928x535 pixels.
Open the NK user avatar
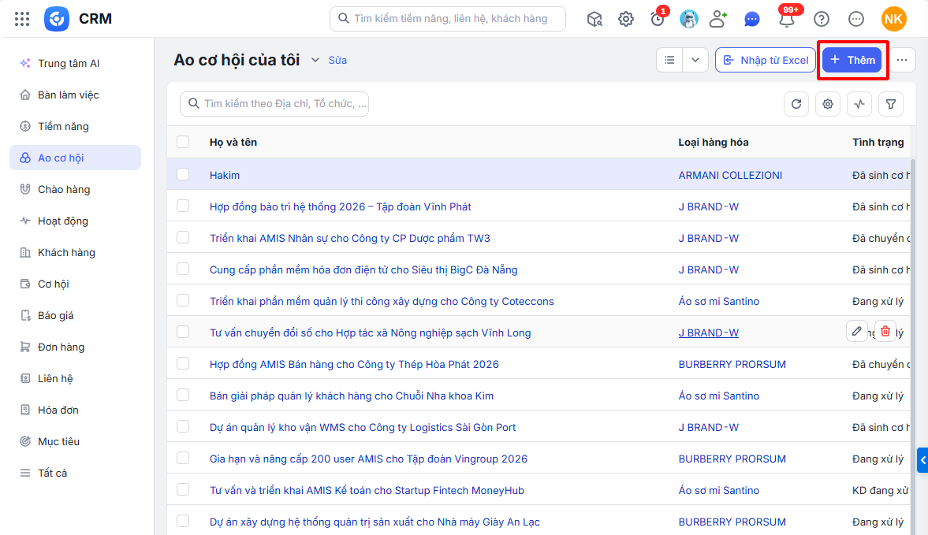click(x=893, y=19)
